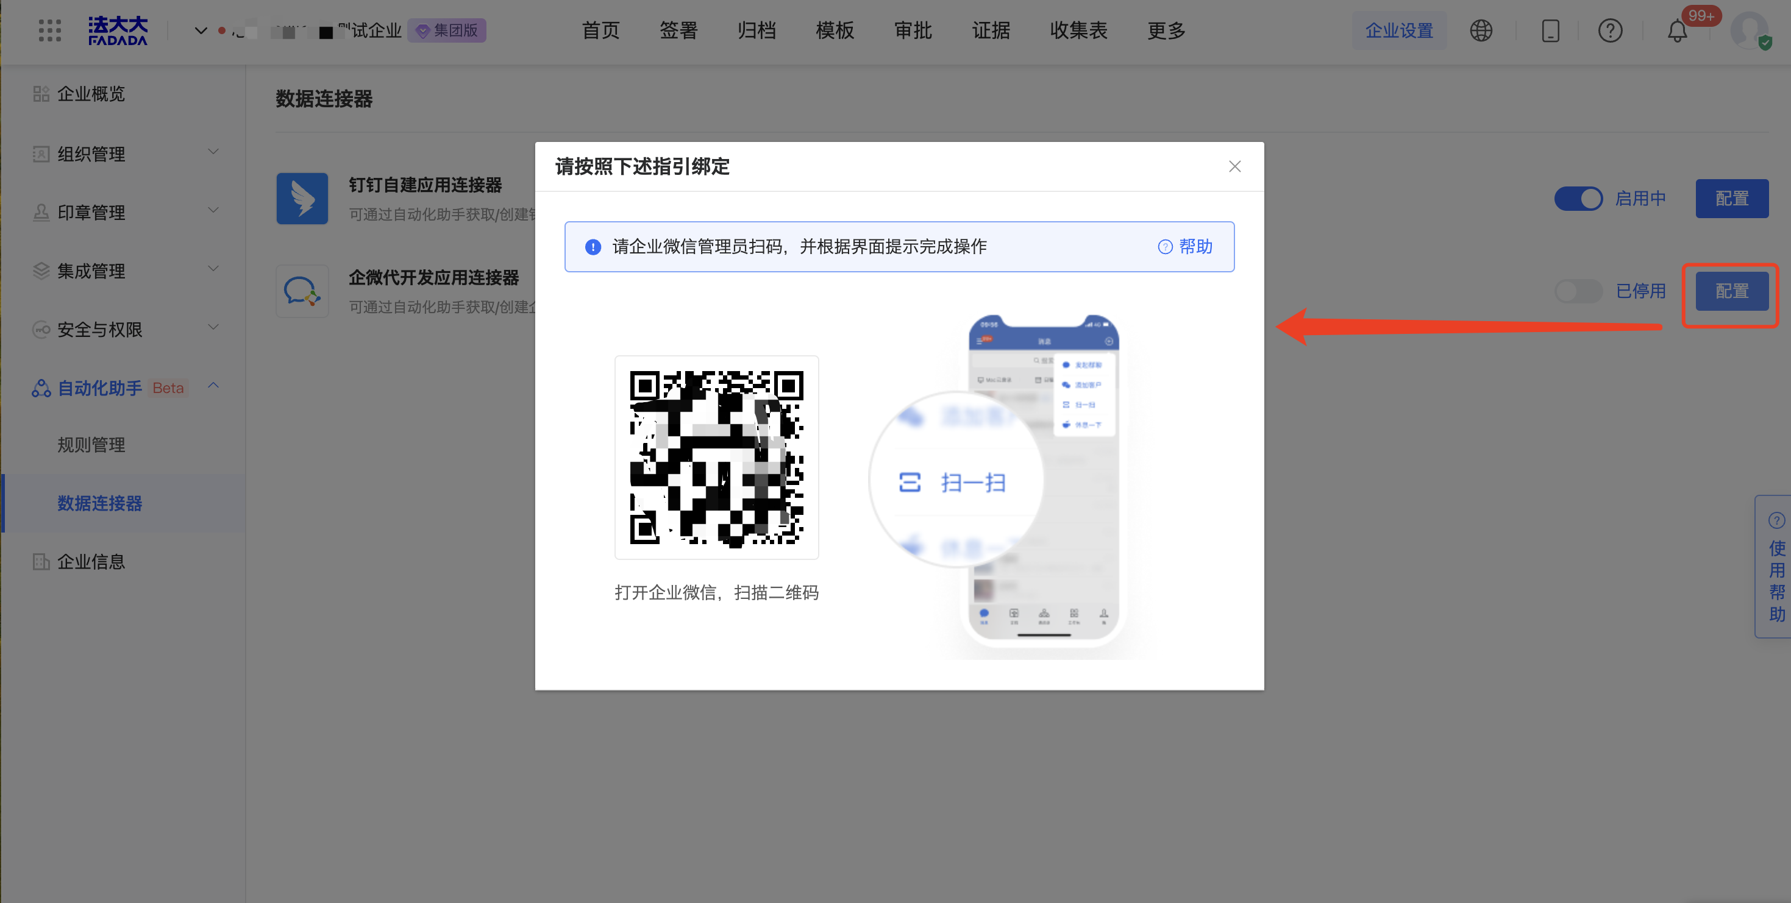
Task: Click the user avatar
Action: pyautogui.click(x=1750, y=30)
